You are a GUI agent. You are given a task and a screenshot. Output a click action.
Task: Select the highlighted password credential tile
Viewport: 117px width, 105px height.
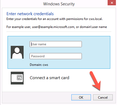[59, 52]
